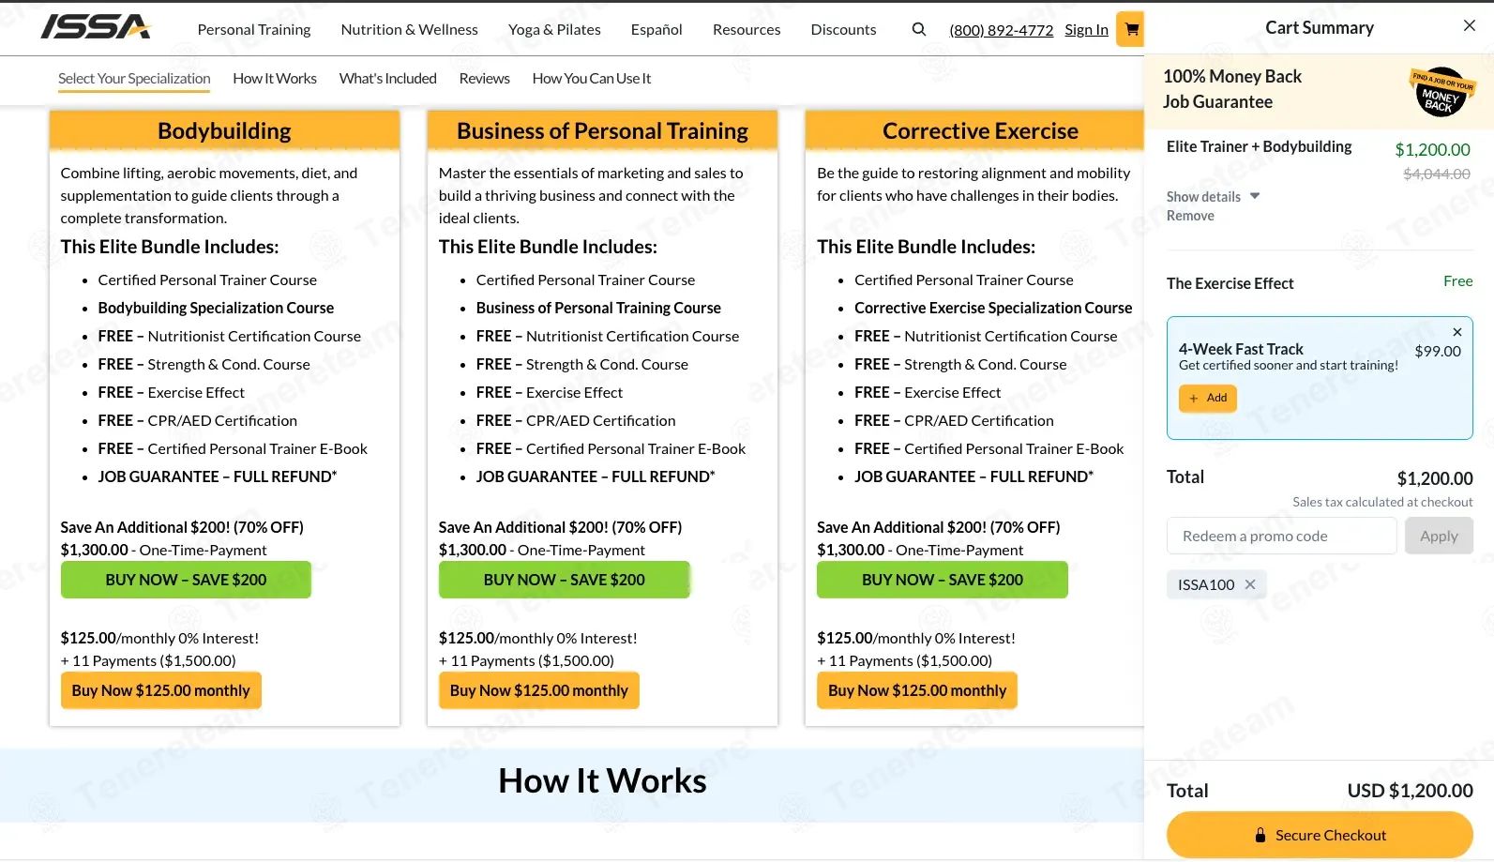Click the Bodybuilding card header

[224, 130]
